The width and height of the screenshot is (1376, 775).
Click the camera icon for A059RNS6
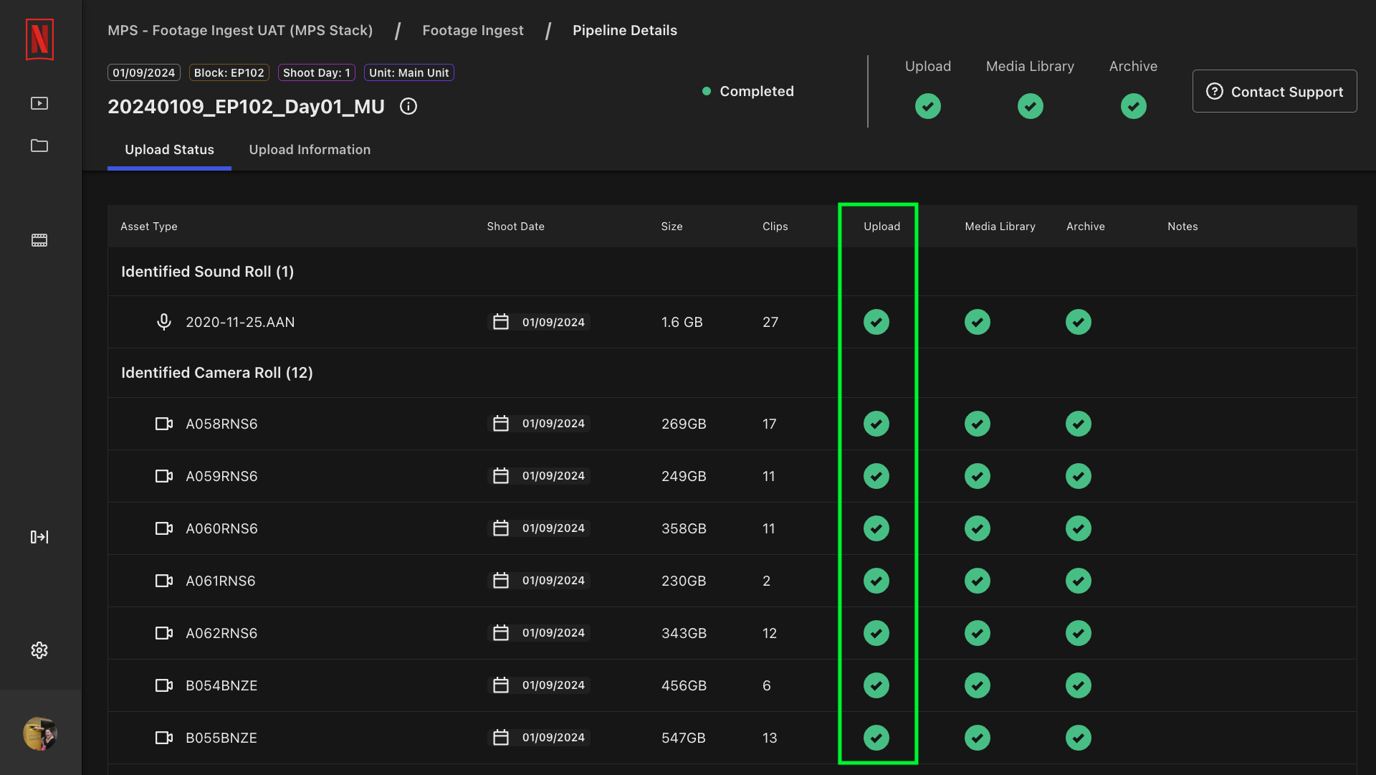tap(164, 476)
